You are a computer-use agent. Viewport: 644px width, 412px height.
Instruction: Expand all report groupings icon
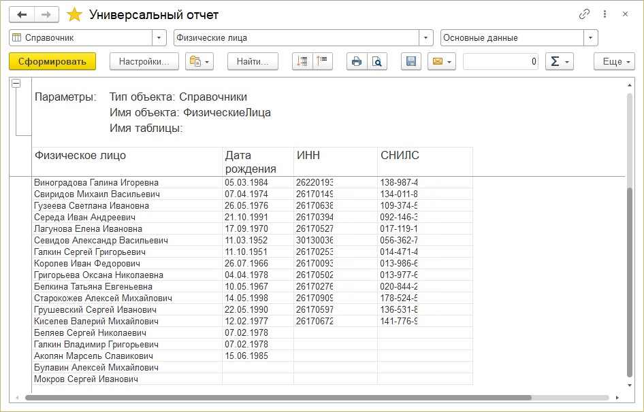[x=302, y=62]
